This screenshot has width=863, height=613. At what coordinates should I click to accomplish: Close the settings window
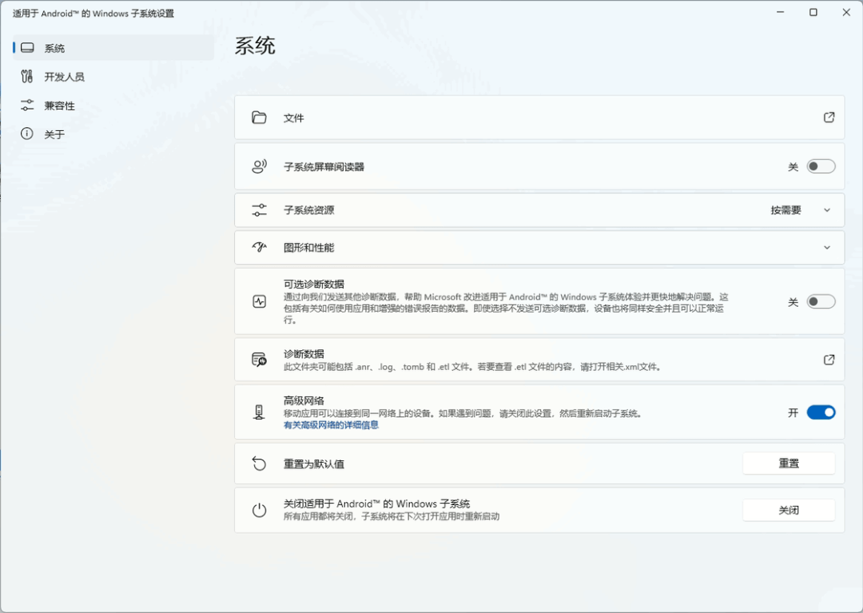click(x=846, y=12)
